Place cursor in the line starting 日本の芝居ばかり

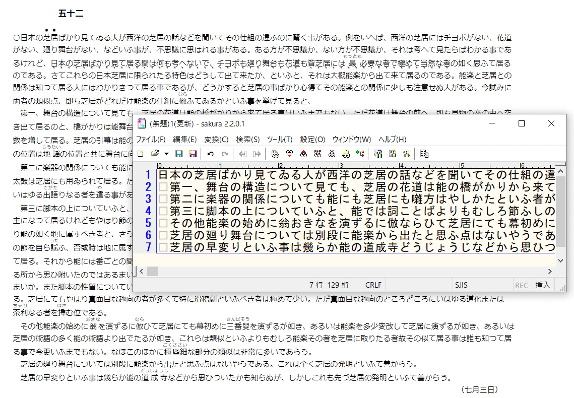356,174
